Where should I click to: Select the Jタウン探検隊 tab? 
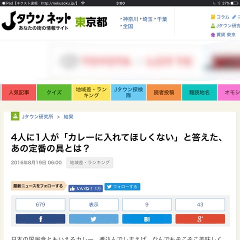point(128,92)
